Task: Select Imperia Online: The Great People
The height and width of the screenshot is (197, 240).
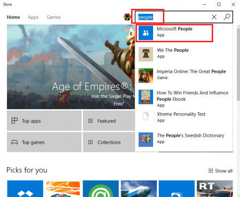Action: [x=191, y=71]
